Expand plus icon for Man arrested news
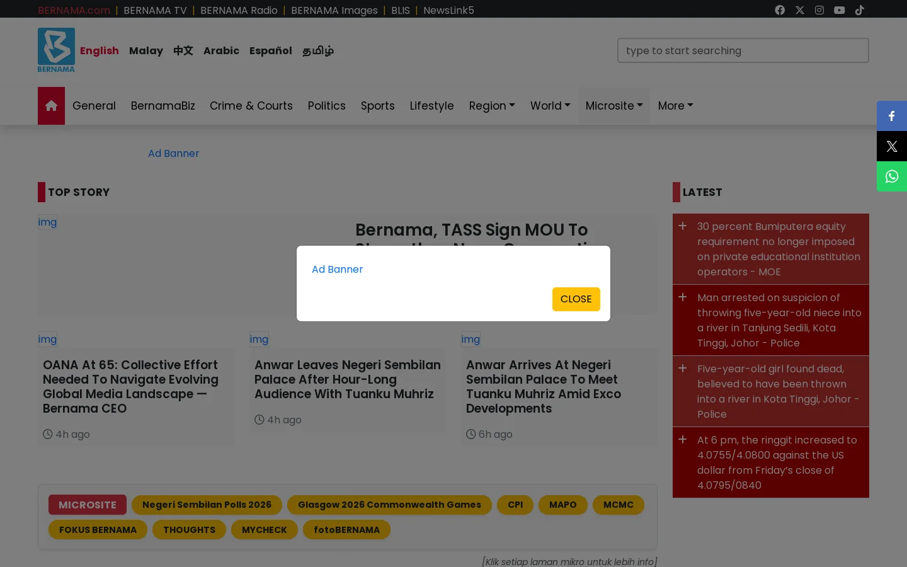Viewport: 907px width, 567px height. coord(682,297)
